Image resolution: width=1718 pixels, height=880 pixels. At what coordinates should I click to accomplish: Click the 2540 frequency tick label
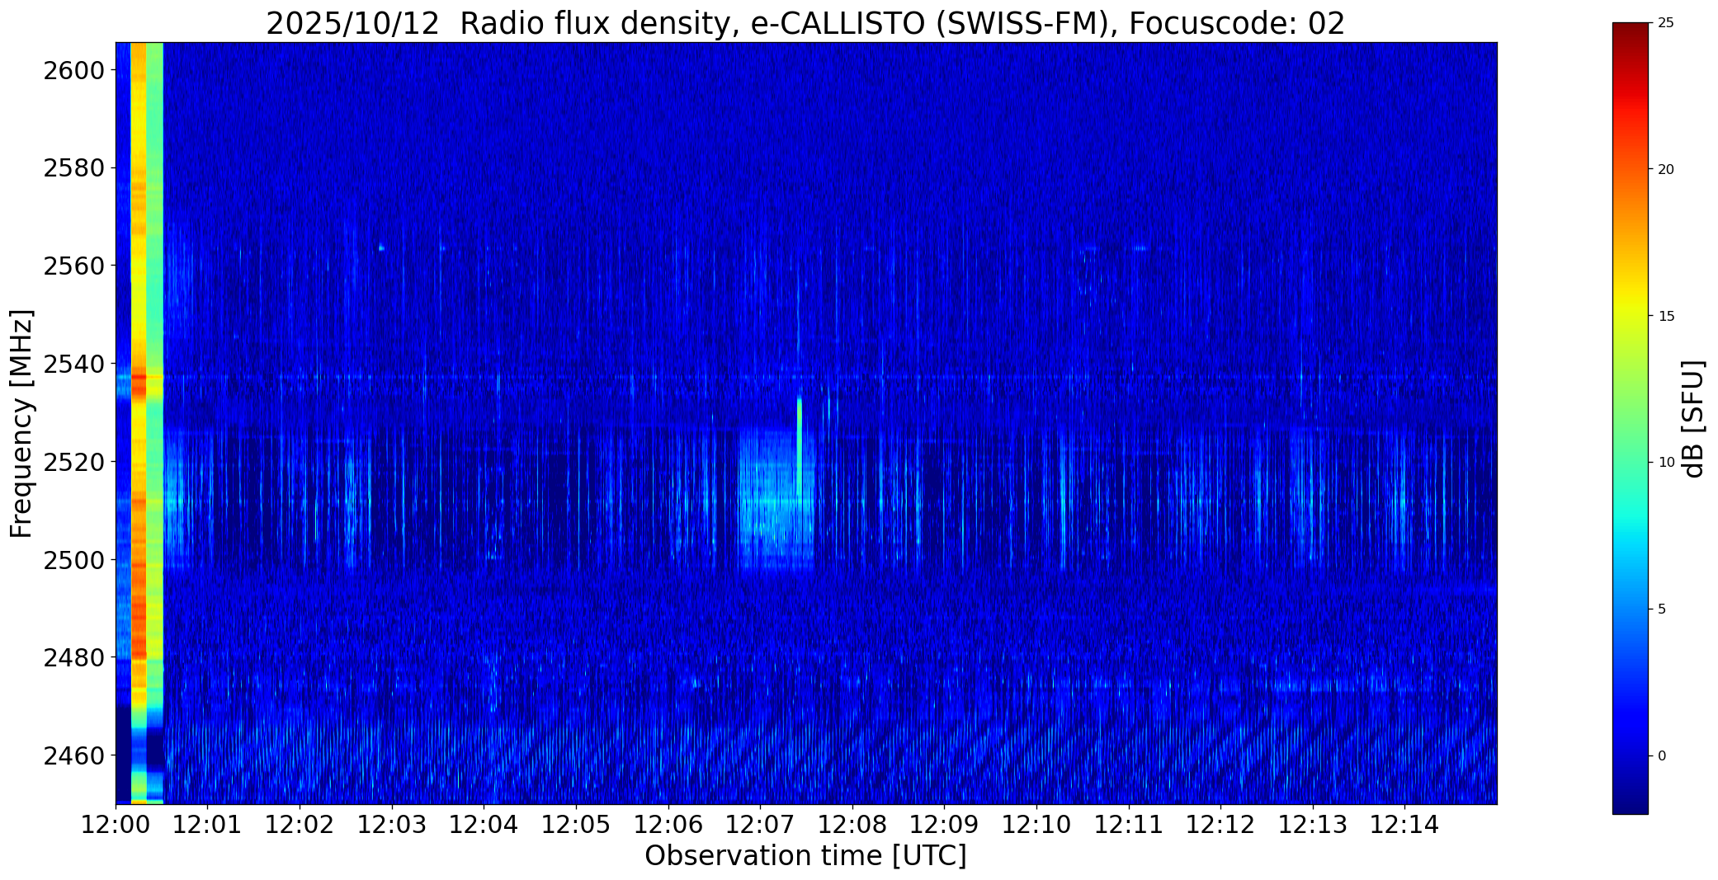click(73, 364)
